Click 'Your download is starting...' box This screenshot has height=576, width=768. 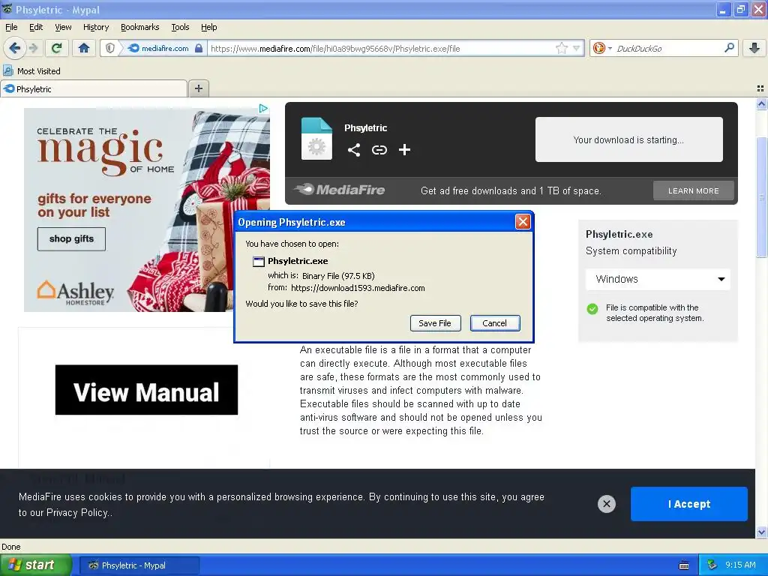tap(628, 139)
